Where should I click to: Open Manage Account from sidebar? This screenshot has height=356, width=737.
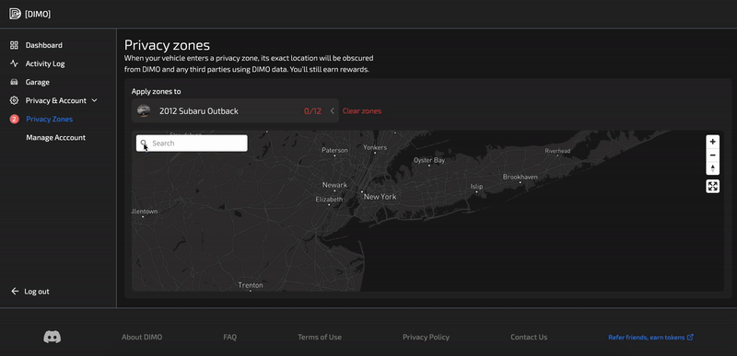click(x=56, y=137)
